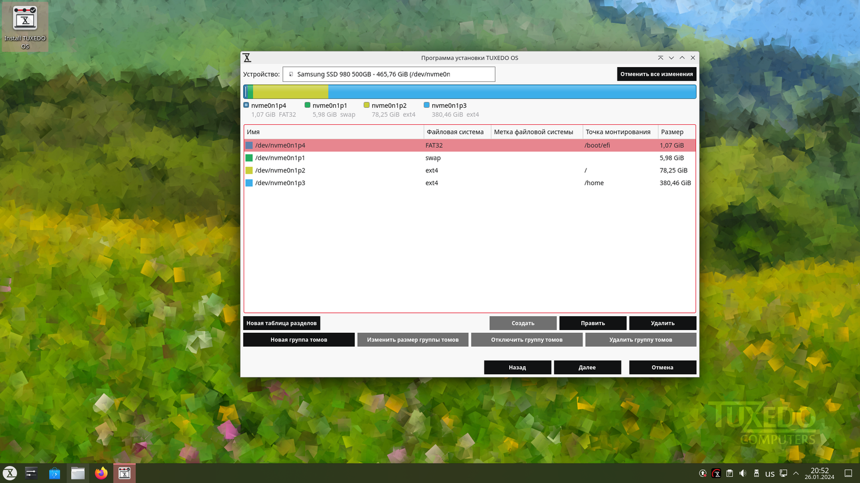Select the /dev/nvme0n1p4 partition row
This screenshot has width=860, height=483.
click(470, 146)
